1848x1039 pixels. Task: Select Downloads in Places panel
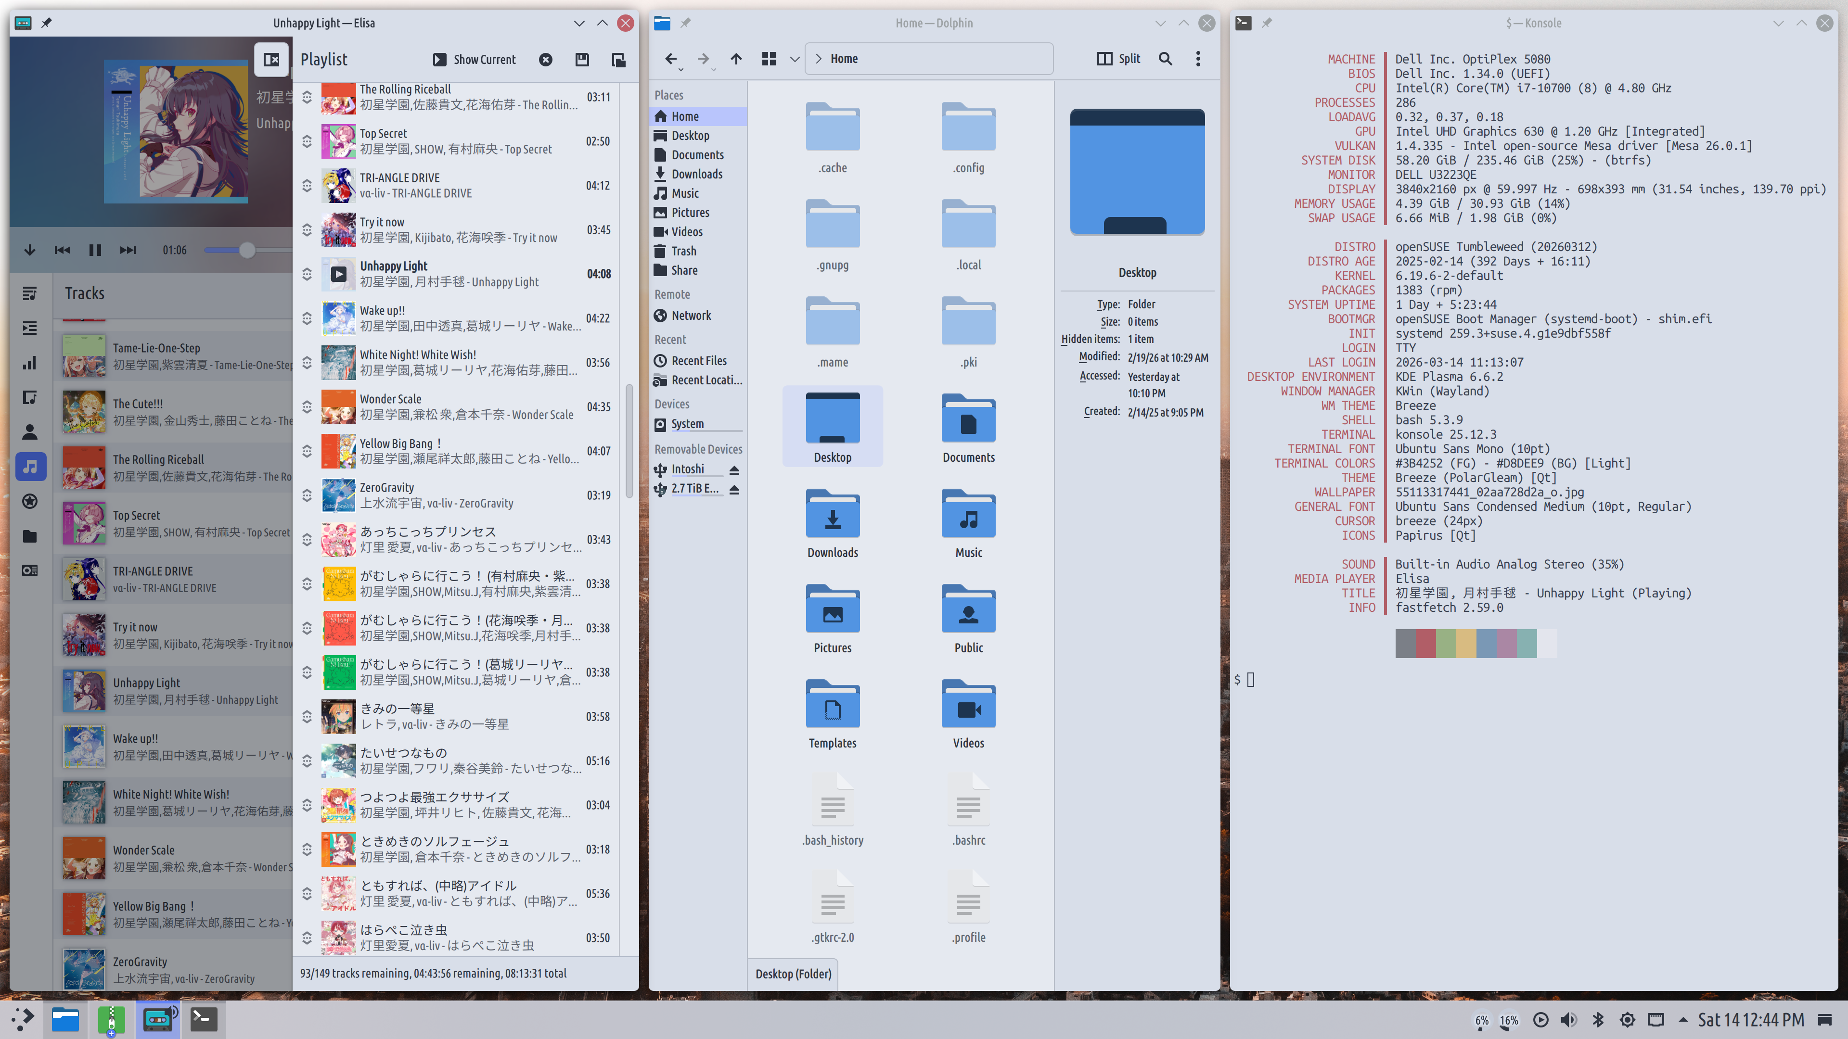pyautogui.click(x=696, y=174)
